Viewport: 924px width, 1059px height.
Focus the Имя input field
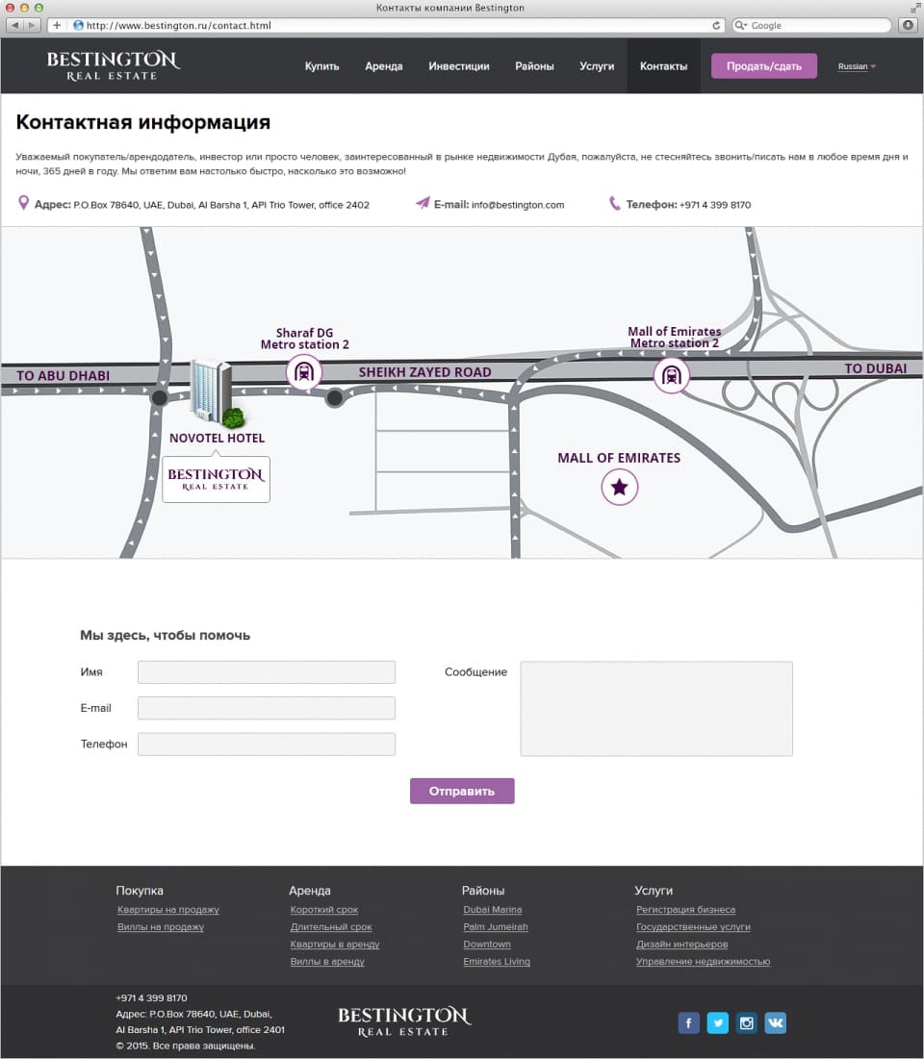pos(267,672)
